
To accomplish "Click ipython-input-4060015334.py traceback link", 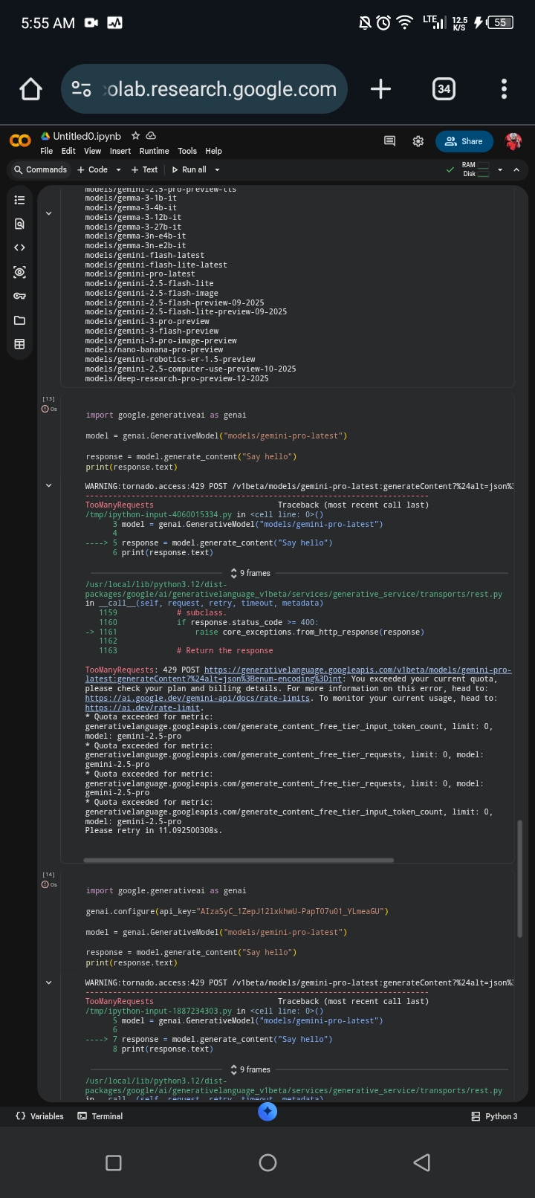I will pyautogui.click(x=159, y=514).
